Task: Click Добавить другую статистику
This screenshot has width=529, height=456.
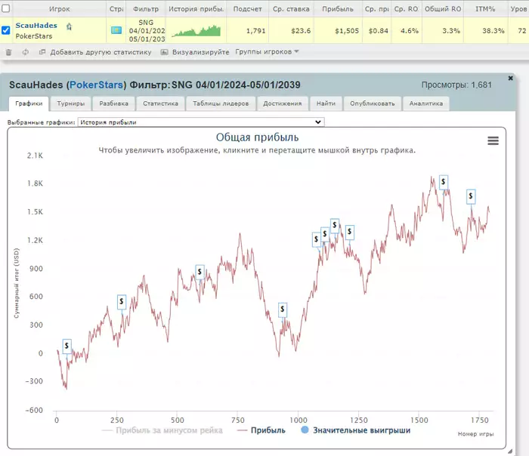Action: click(101, 52)
